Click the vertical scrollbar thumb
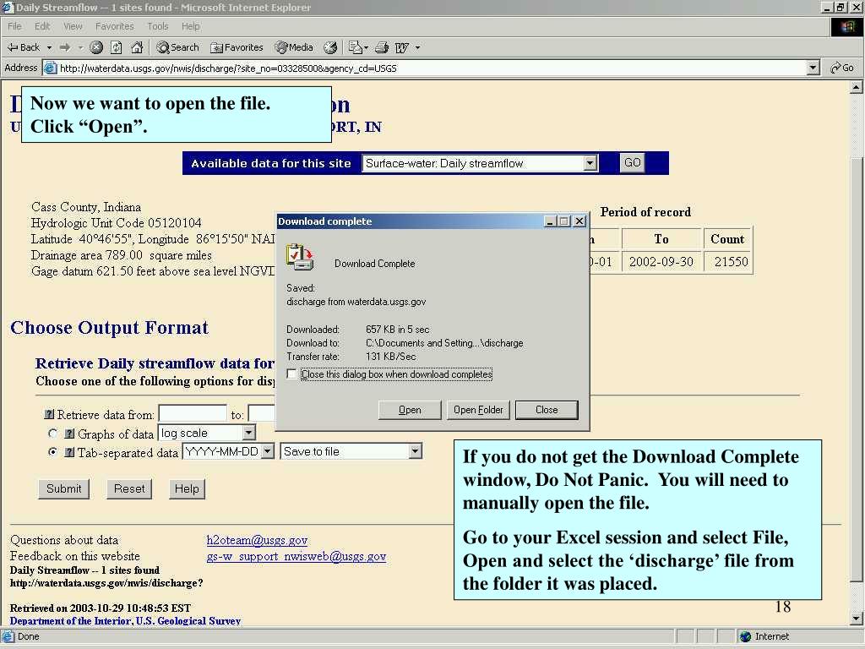Viewport: 865px width, 649px height. click(x=856, y=372)
